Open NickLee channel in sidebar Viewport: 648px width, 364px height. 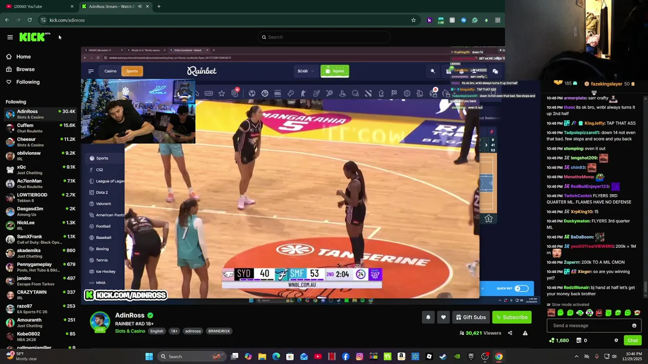coord(40,225)
